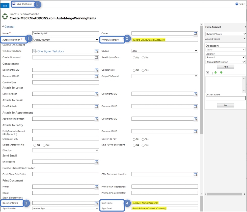Click the CreateSharePointFolder input field
Image resolution: width=247 pixels, height=212 pixels.
pos(66,174)
